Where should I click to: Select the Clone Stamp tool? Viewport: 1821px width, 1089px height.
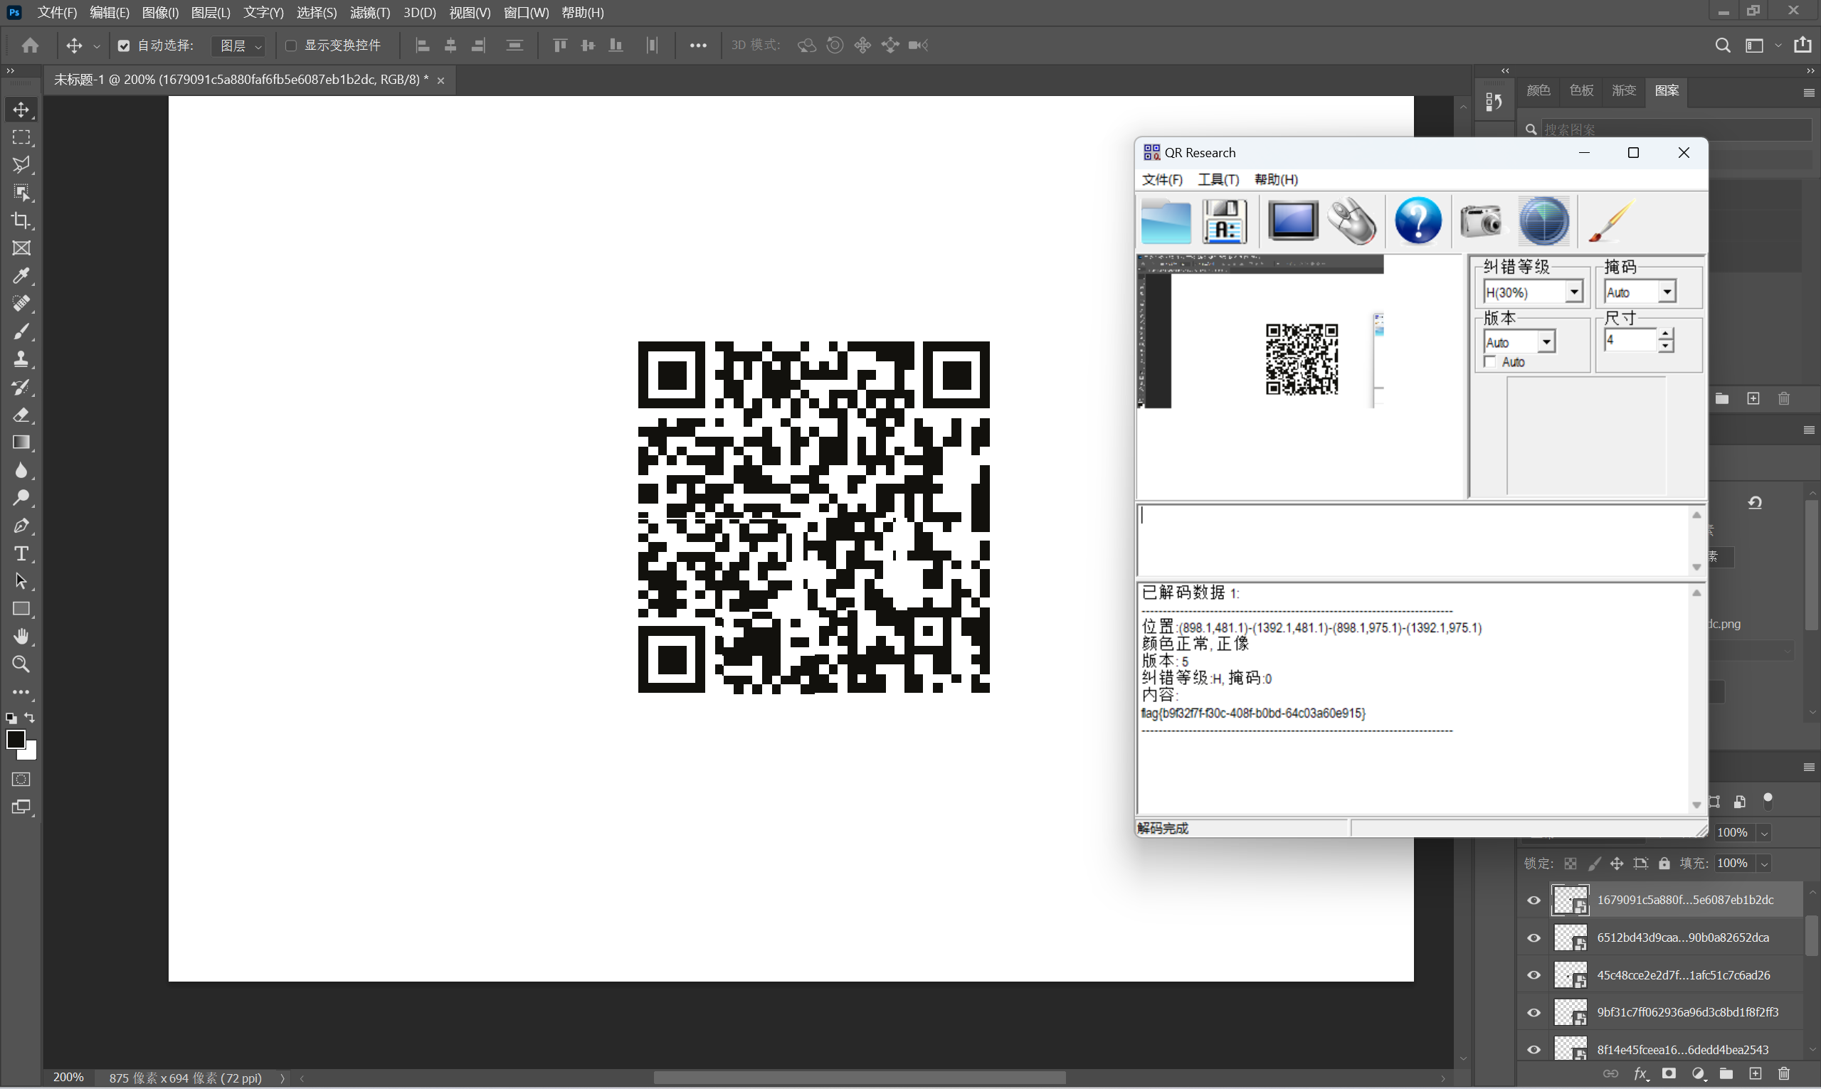pos(21,358)
